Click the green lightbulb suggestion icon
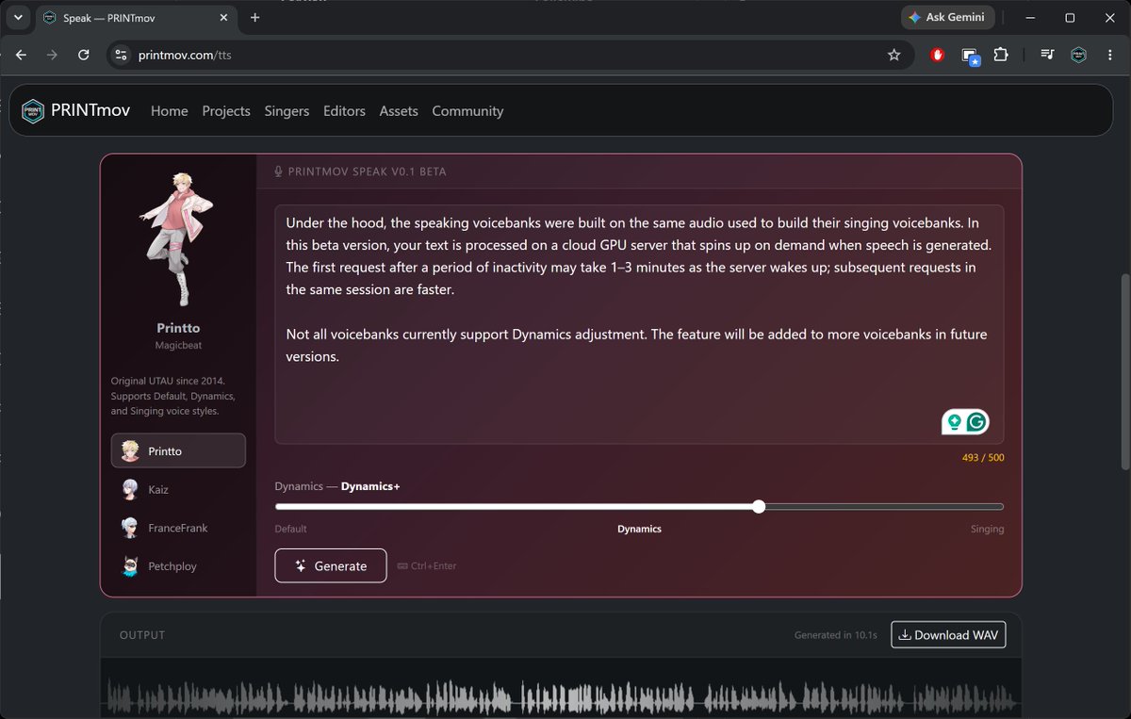1131x719 pixels. tap(954, 422)
